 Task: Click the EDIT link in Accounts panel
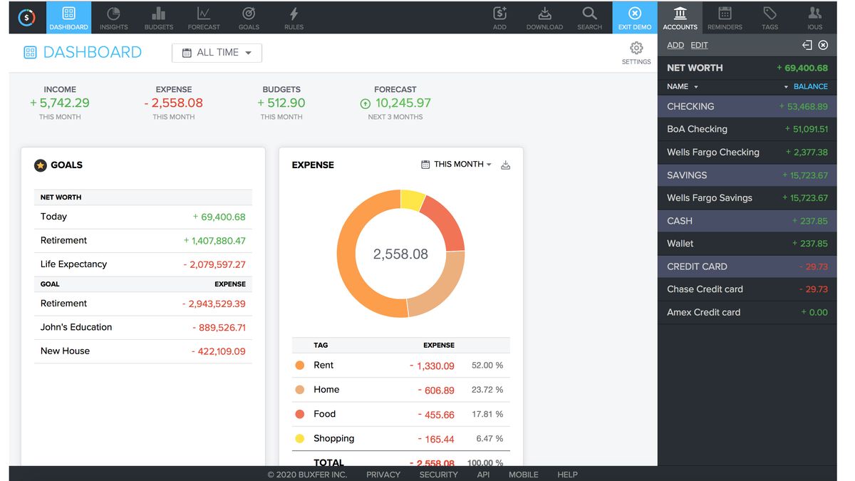(699, 45)
